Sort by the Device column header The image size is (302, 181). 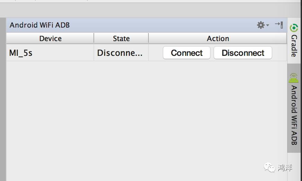[x=50, y=39]
